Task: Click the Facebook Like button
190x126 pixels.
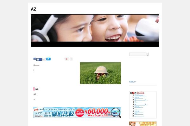Action: point(39,60)
